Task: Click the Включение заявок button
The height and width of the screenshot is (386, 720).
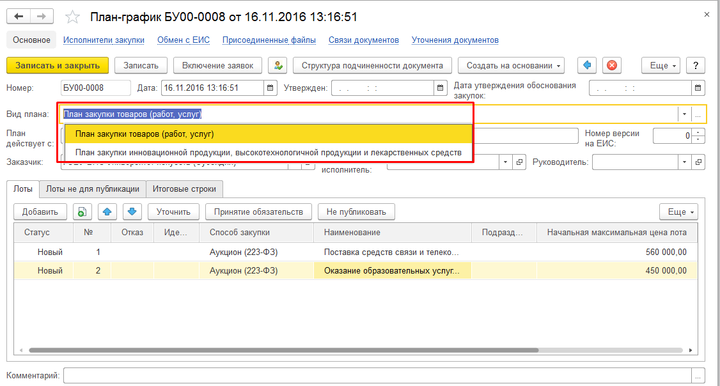Action: pos(217,66)
